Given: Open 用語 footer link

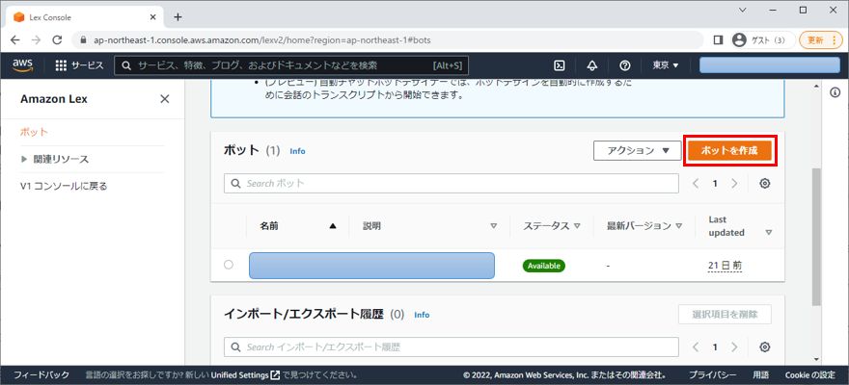Looking at the screenshot, I should click(x=760, y=374).
